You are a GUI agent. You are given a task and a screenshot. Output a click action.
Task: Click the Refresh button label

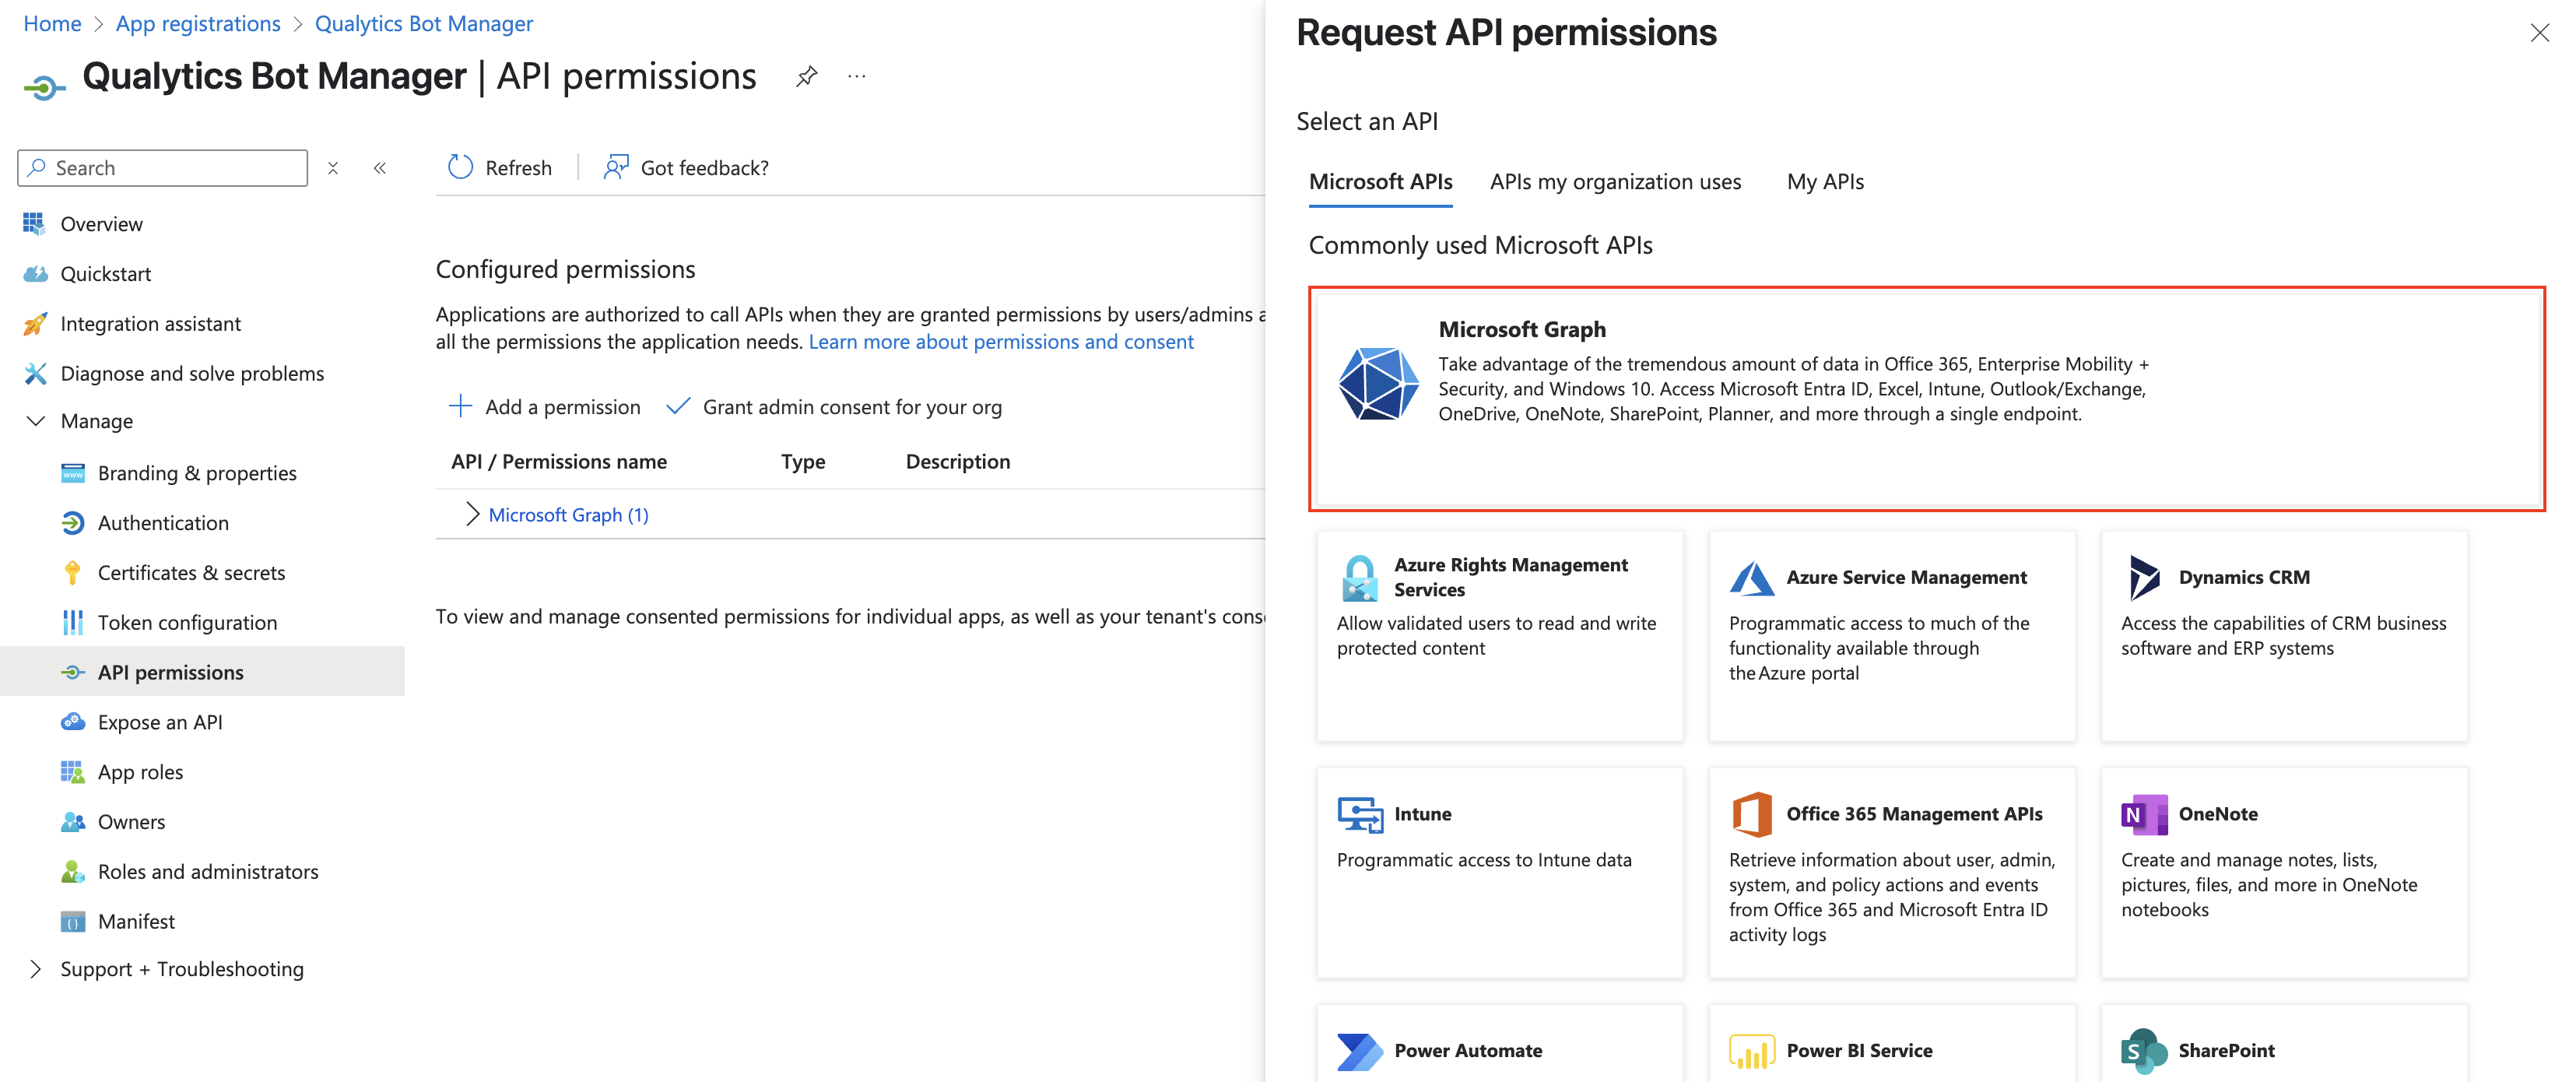coord(518,168)
